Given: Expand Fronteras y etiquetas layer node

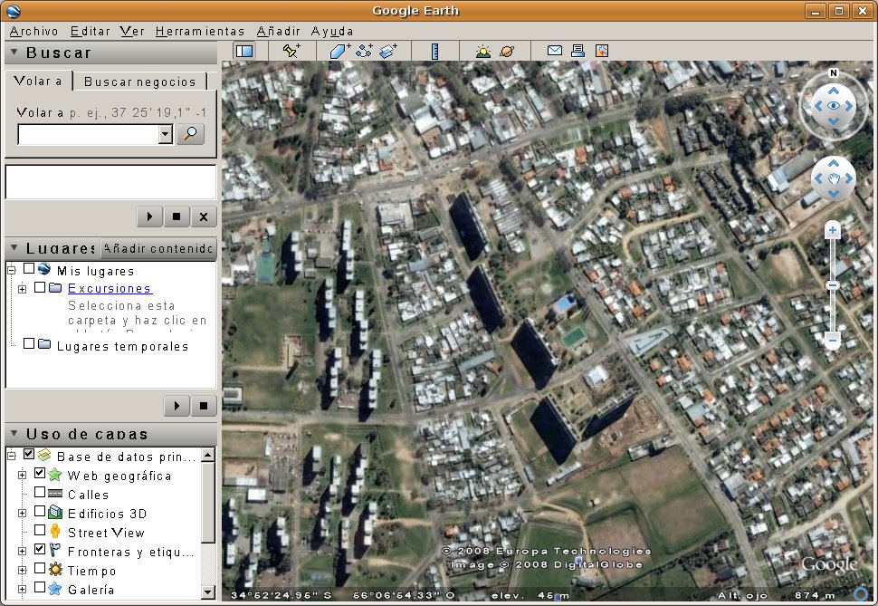Looking at the screenshot, I should coord(22,551).
